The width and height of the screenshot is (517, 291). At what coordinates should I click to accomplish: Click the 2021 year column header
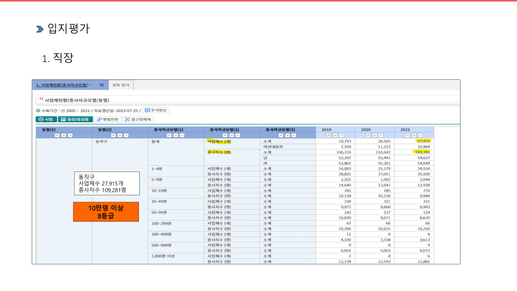(405, 130)
